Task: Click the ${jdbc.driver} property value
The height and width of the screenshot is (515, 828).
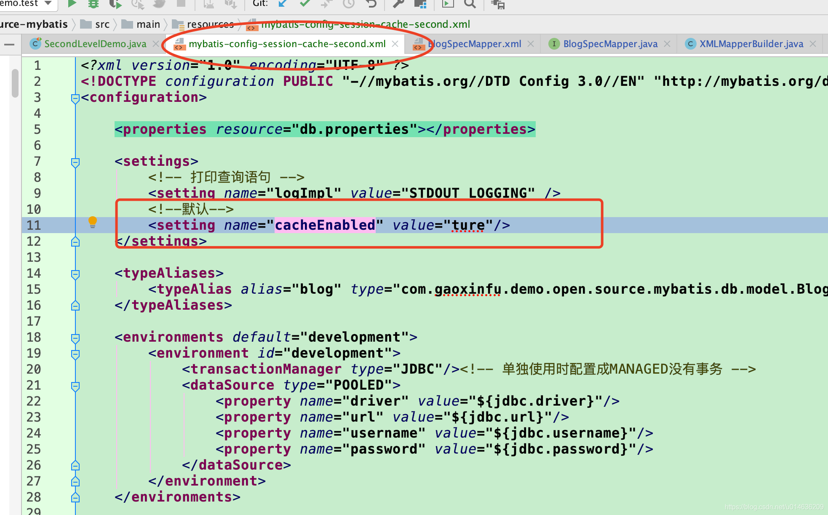Action: 535,401
